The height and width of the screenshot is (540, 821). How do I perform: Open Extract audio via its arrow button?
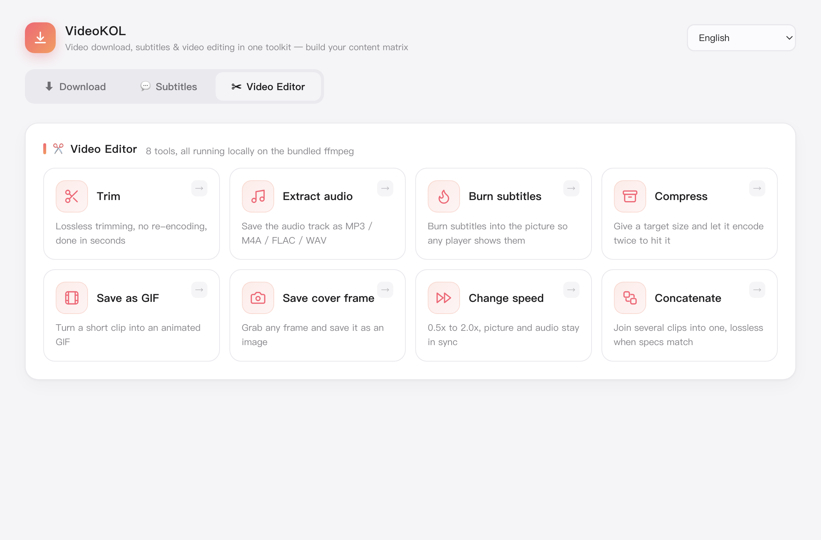tap(385, 188)
